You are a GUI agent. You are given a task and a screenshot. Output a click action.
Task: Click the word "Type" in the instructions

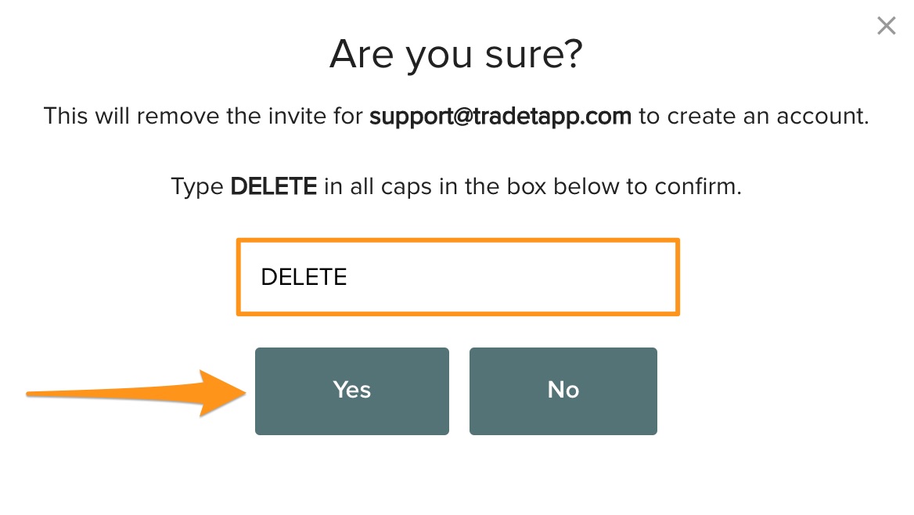click(x=196, y=188)
